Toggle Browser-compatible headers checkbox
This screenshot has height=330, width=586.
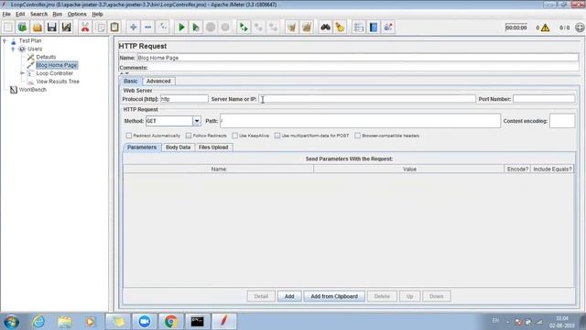[x=358, y=136]
